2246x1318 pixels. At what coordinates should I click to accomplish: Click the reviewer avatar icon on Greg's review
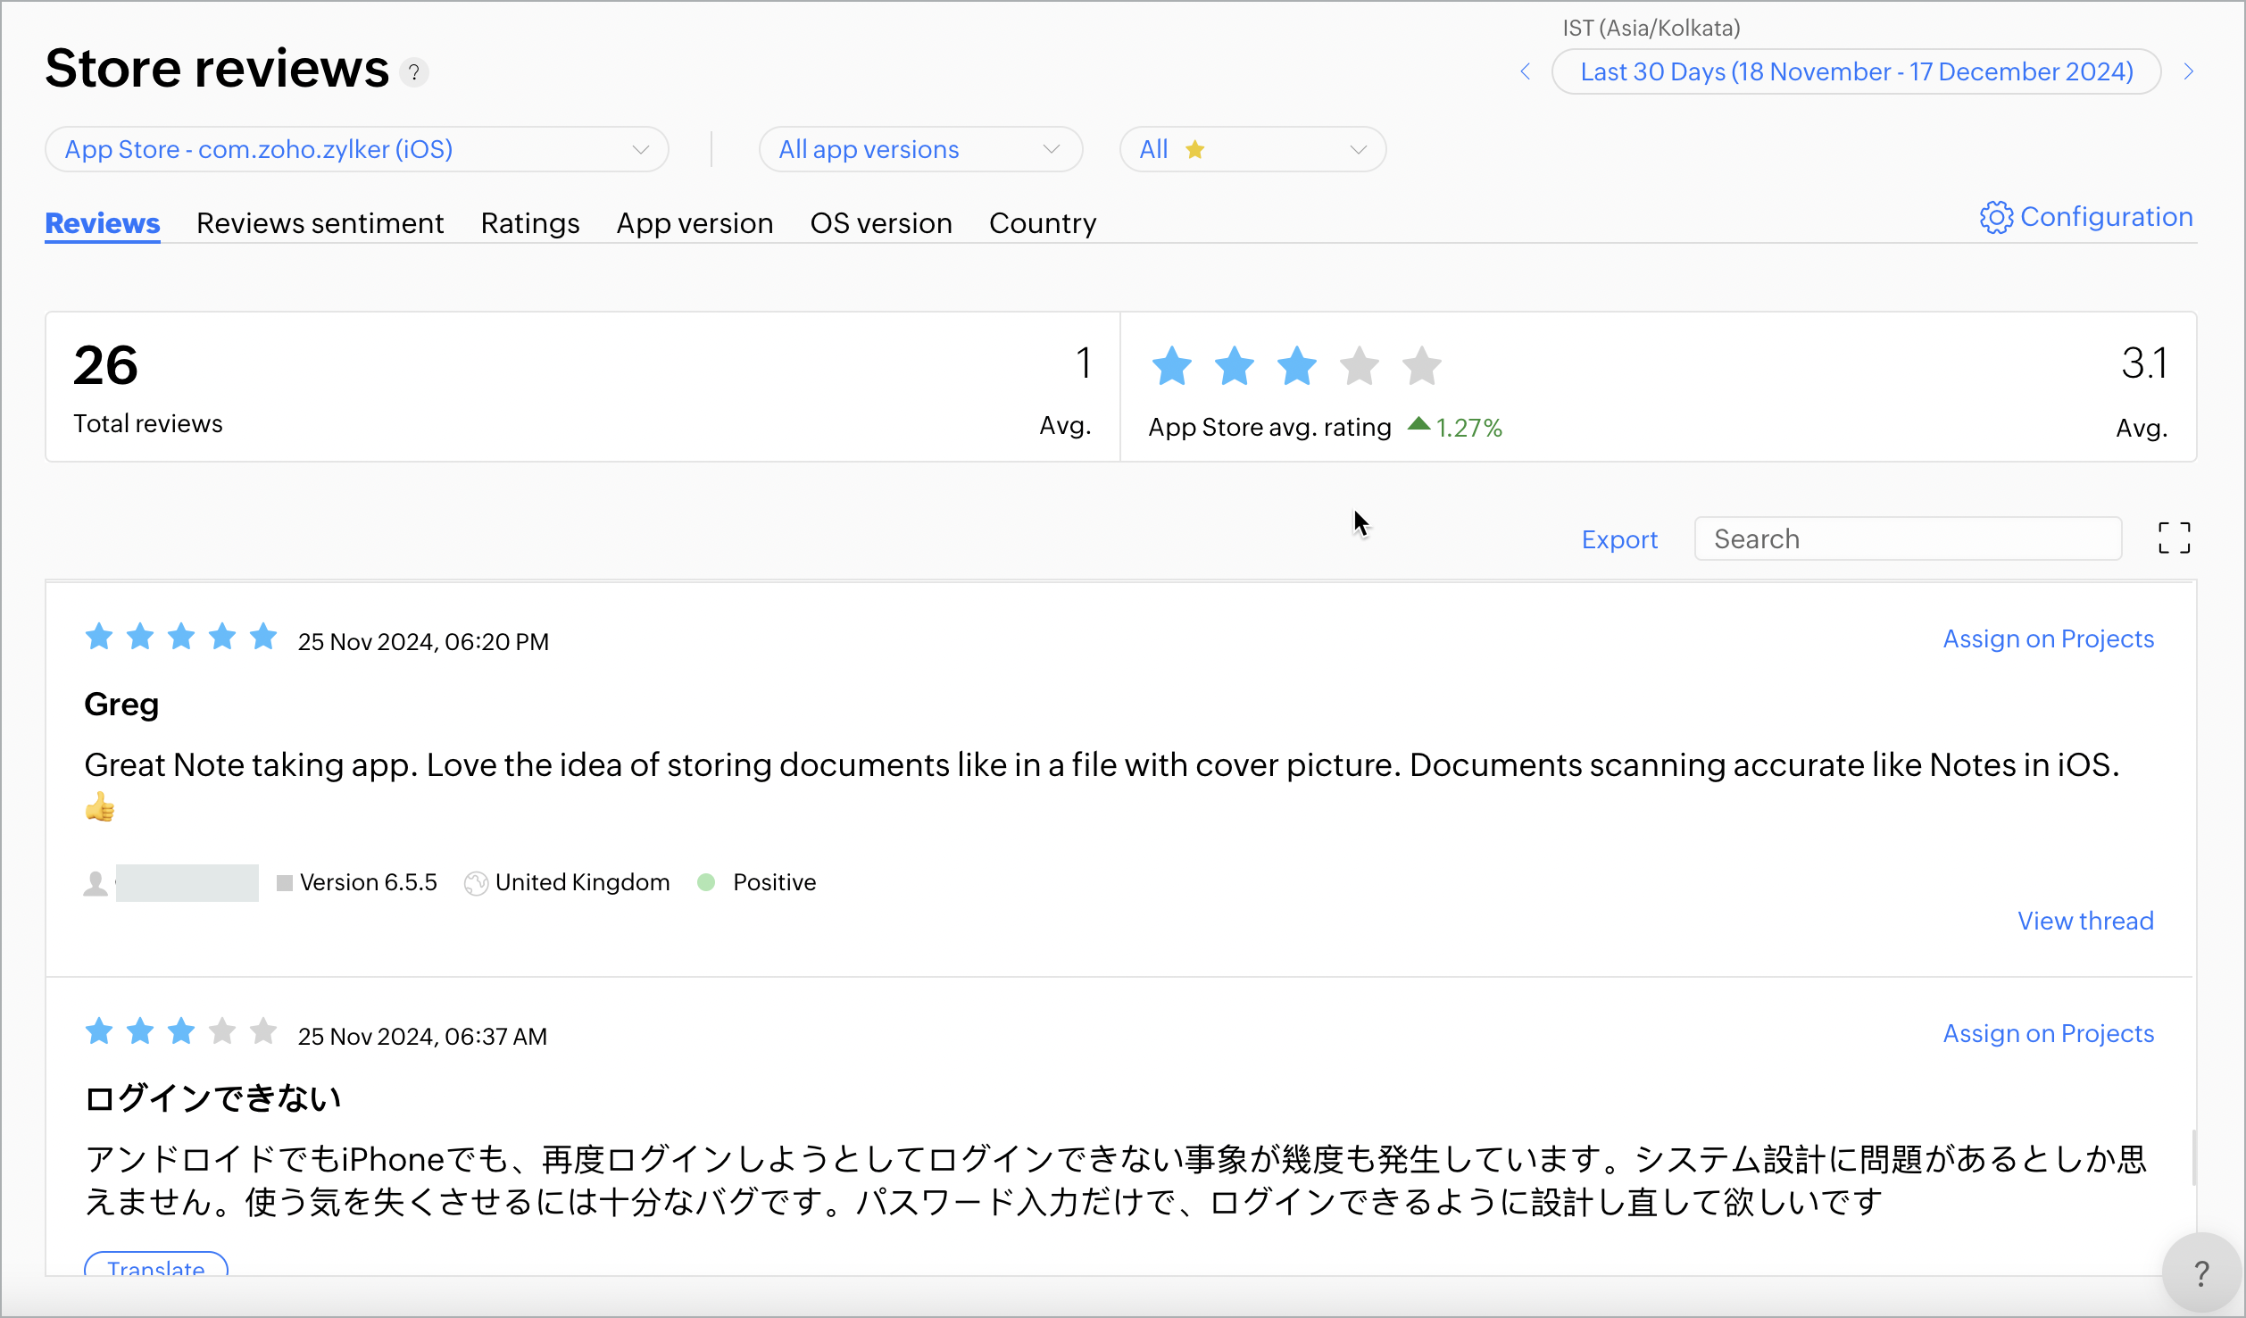96,883
